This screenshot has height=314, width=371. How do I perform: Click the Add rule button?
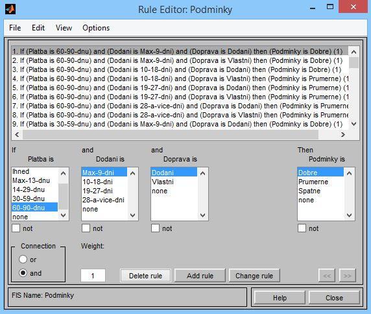200,276
